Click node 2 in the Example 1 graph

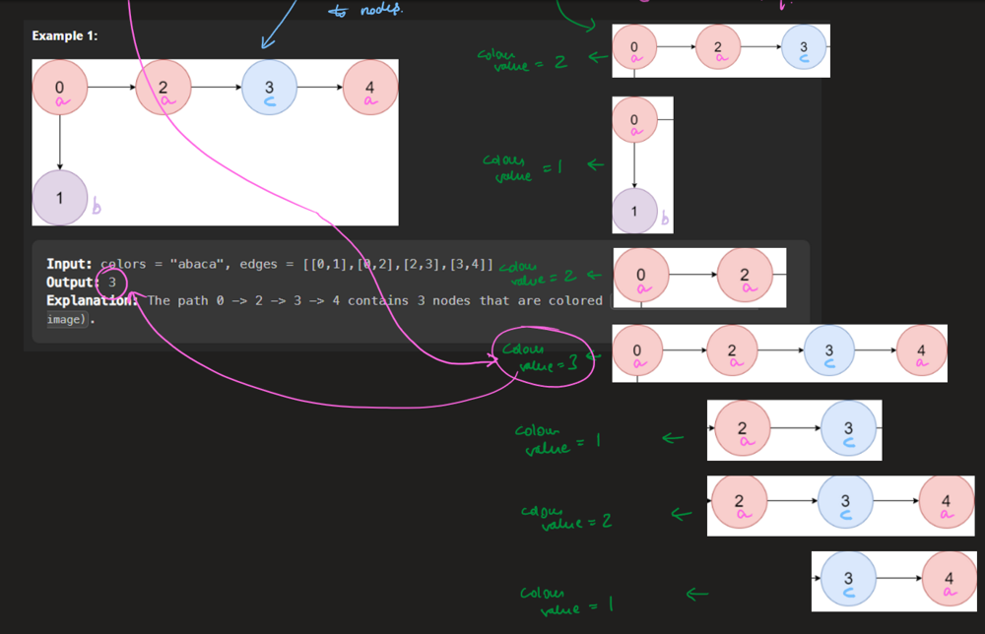pos(164,92)
